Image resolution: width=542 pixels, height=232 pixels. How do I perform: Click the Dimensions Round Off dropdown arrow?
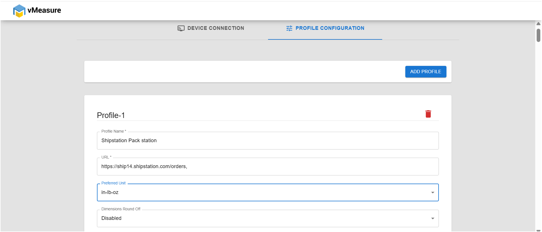(x=433, y=218)
